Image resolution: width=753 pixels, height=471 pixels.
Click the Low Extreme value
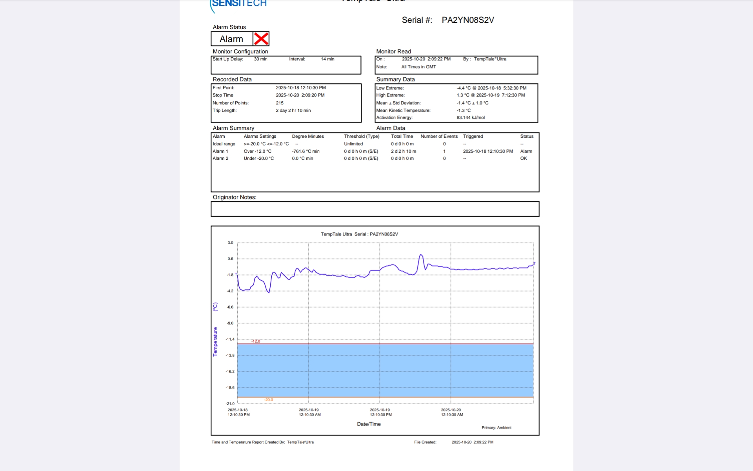click(491, 88)
